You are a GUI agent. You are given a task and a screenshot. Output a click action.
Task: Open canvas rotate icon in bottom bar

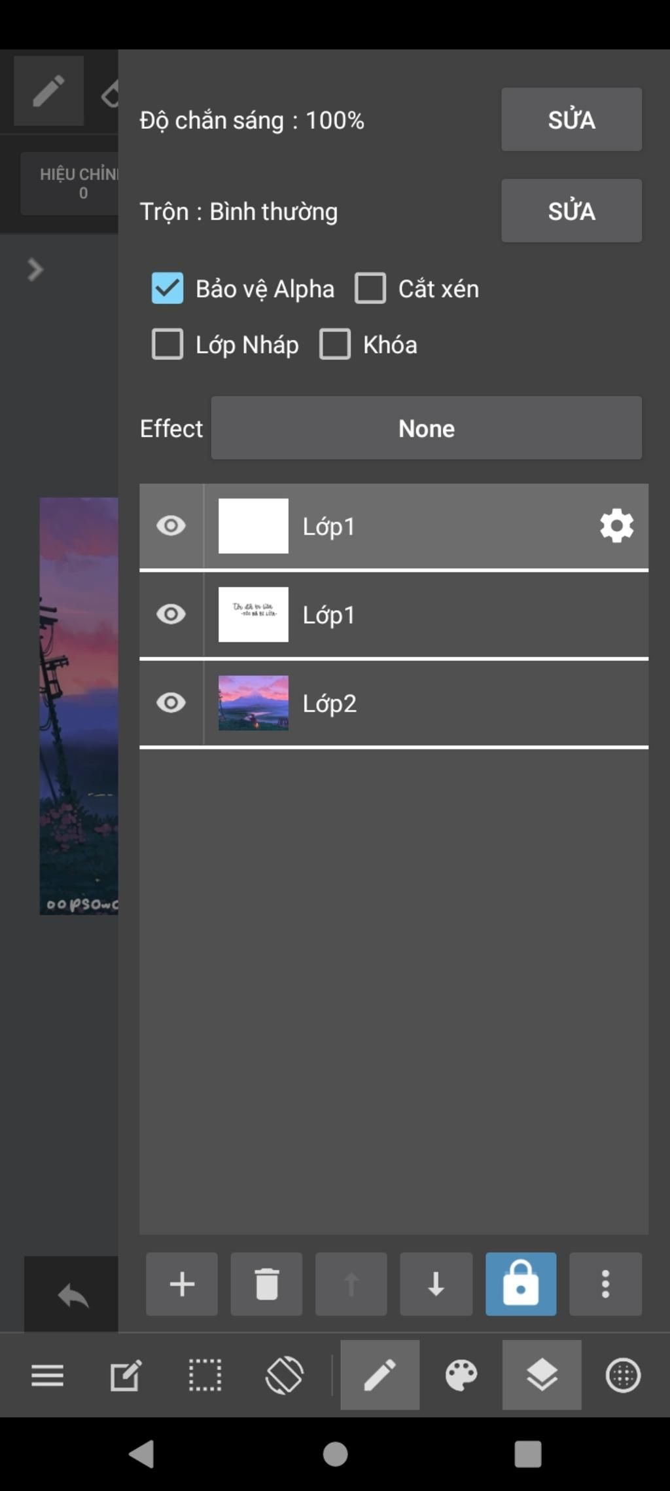pos(284,1374)
